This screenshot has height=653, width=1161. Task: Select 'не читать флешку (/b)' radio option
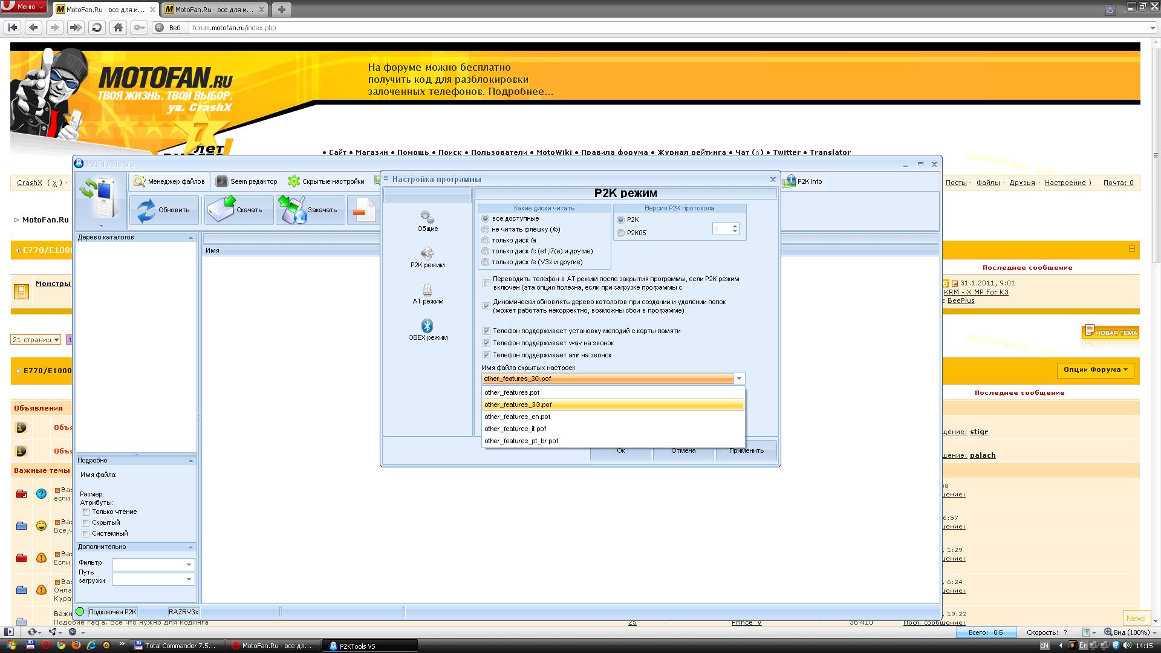point(486,229)
